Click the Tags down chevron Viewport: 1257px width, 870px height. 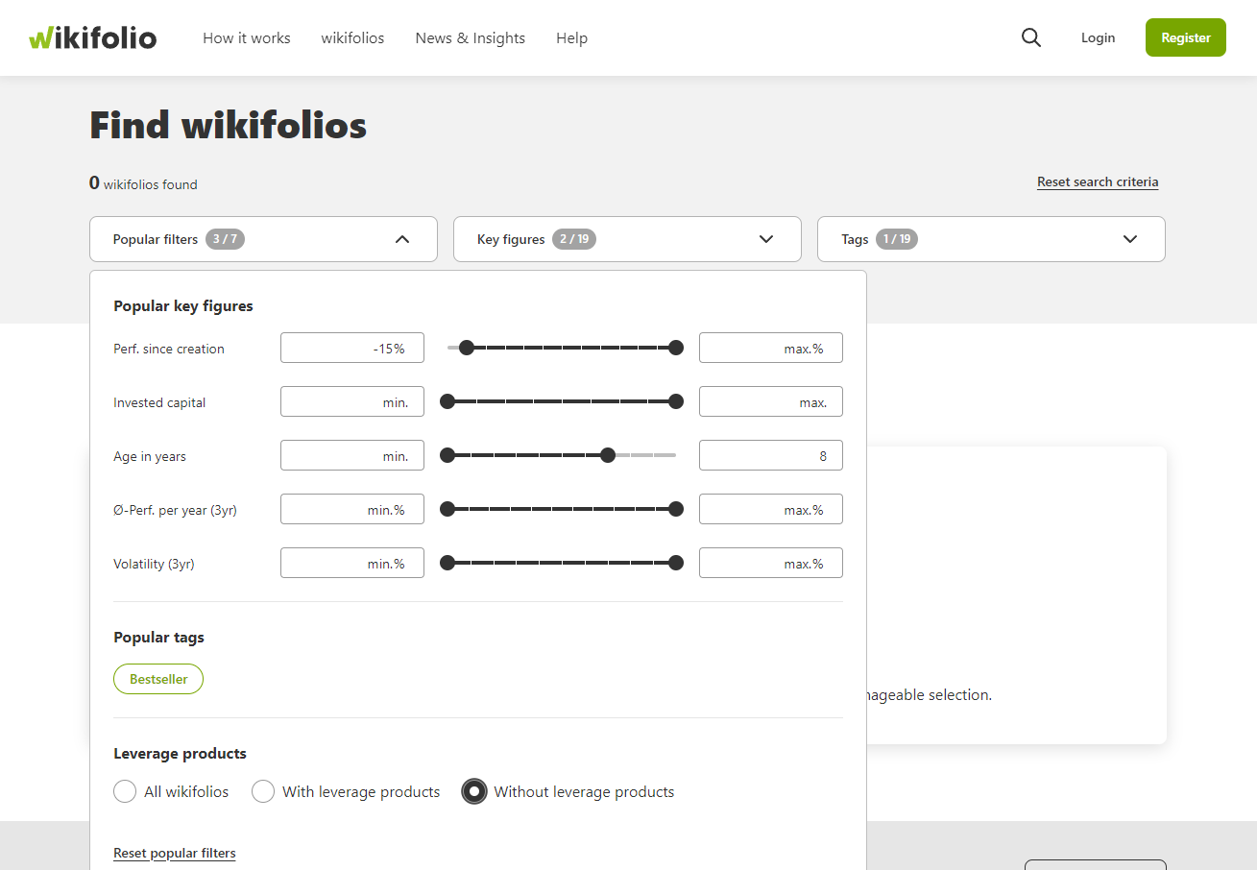point(1130,239)
